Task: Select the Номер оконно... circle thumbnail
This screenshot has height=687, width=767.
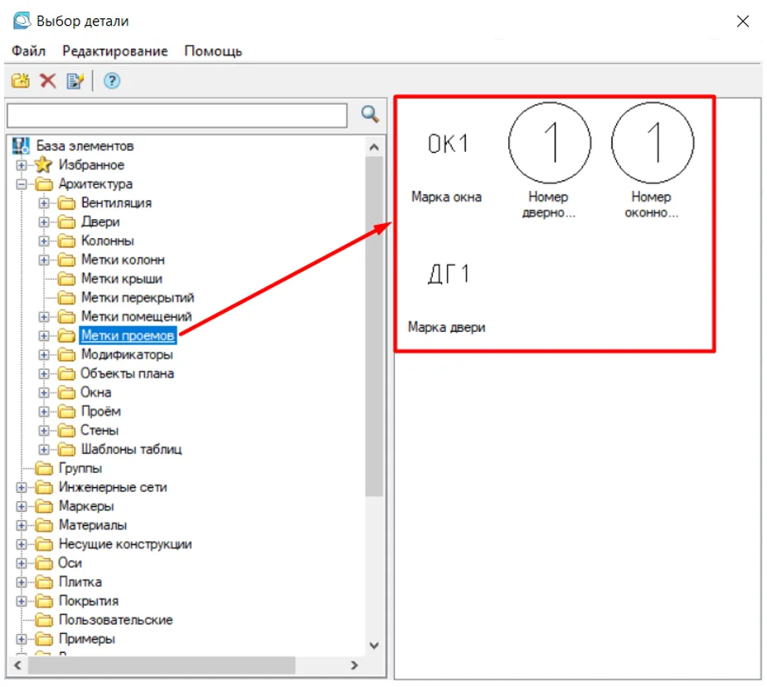Action: (652, 144)
